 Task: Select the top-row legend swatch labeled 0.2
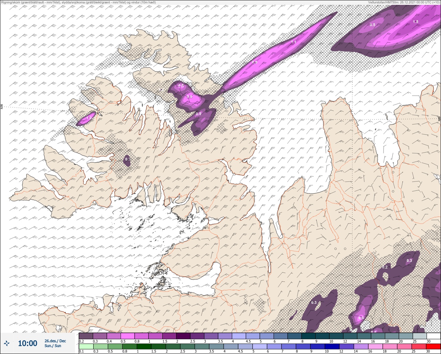pyautogui.click(x=86, y=336)
